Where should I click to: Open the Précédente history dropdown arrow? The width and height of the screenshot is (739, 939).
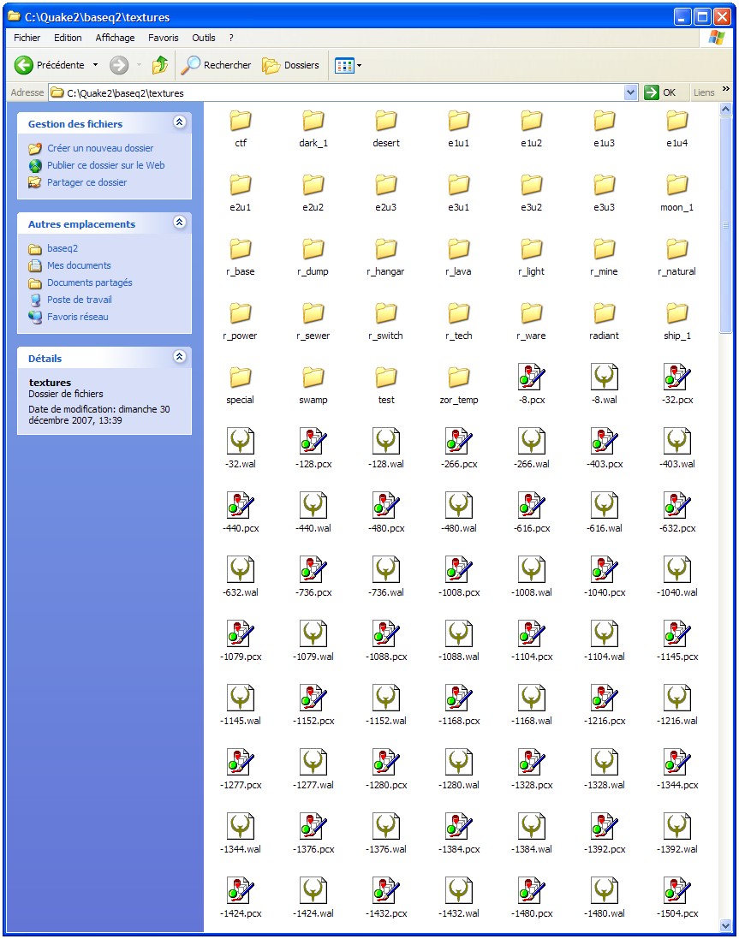click(x=95, y=65)
